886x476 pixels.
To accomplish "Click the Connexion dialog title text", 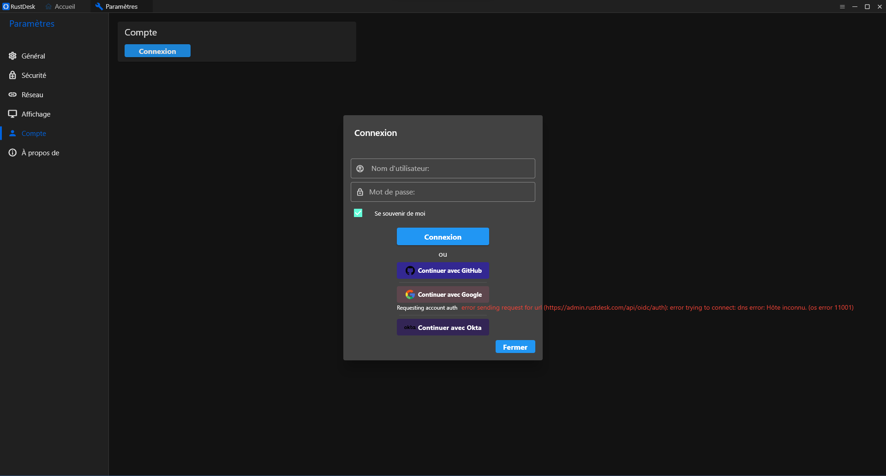I will (376, 133).
